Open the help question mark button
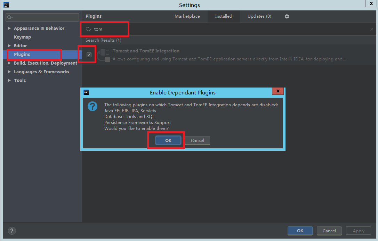The width and height of the screenshot is (378, 241). click(12, 231)
